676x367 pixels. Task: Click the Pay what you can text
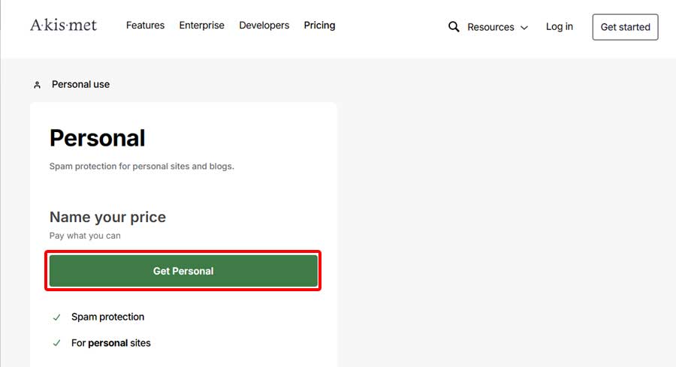[85, 236]
